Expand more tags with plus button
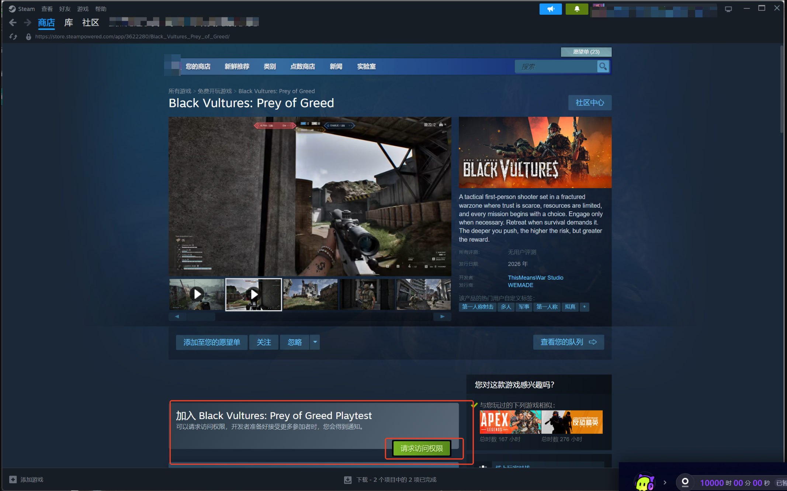This screenshot has width=787, height=491. click(x=584, y=307)
